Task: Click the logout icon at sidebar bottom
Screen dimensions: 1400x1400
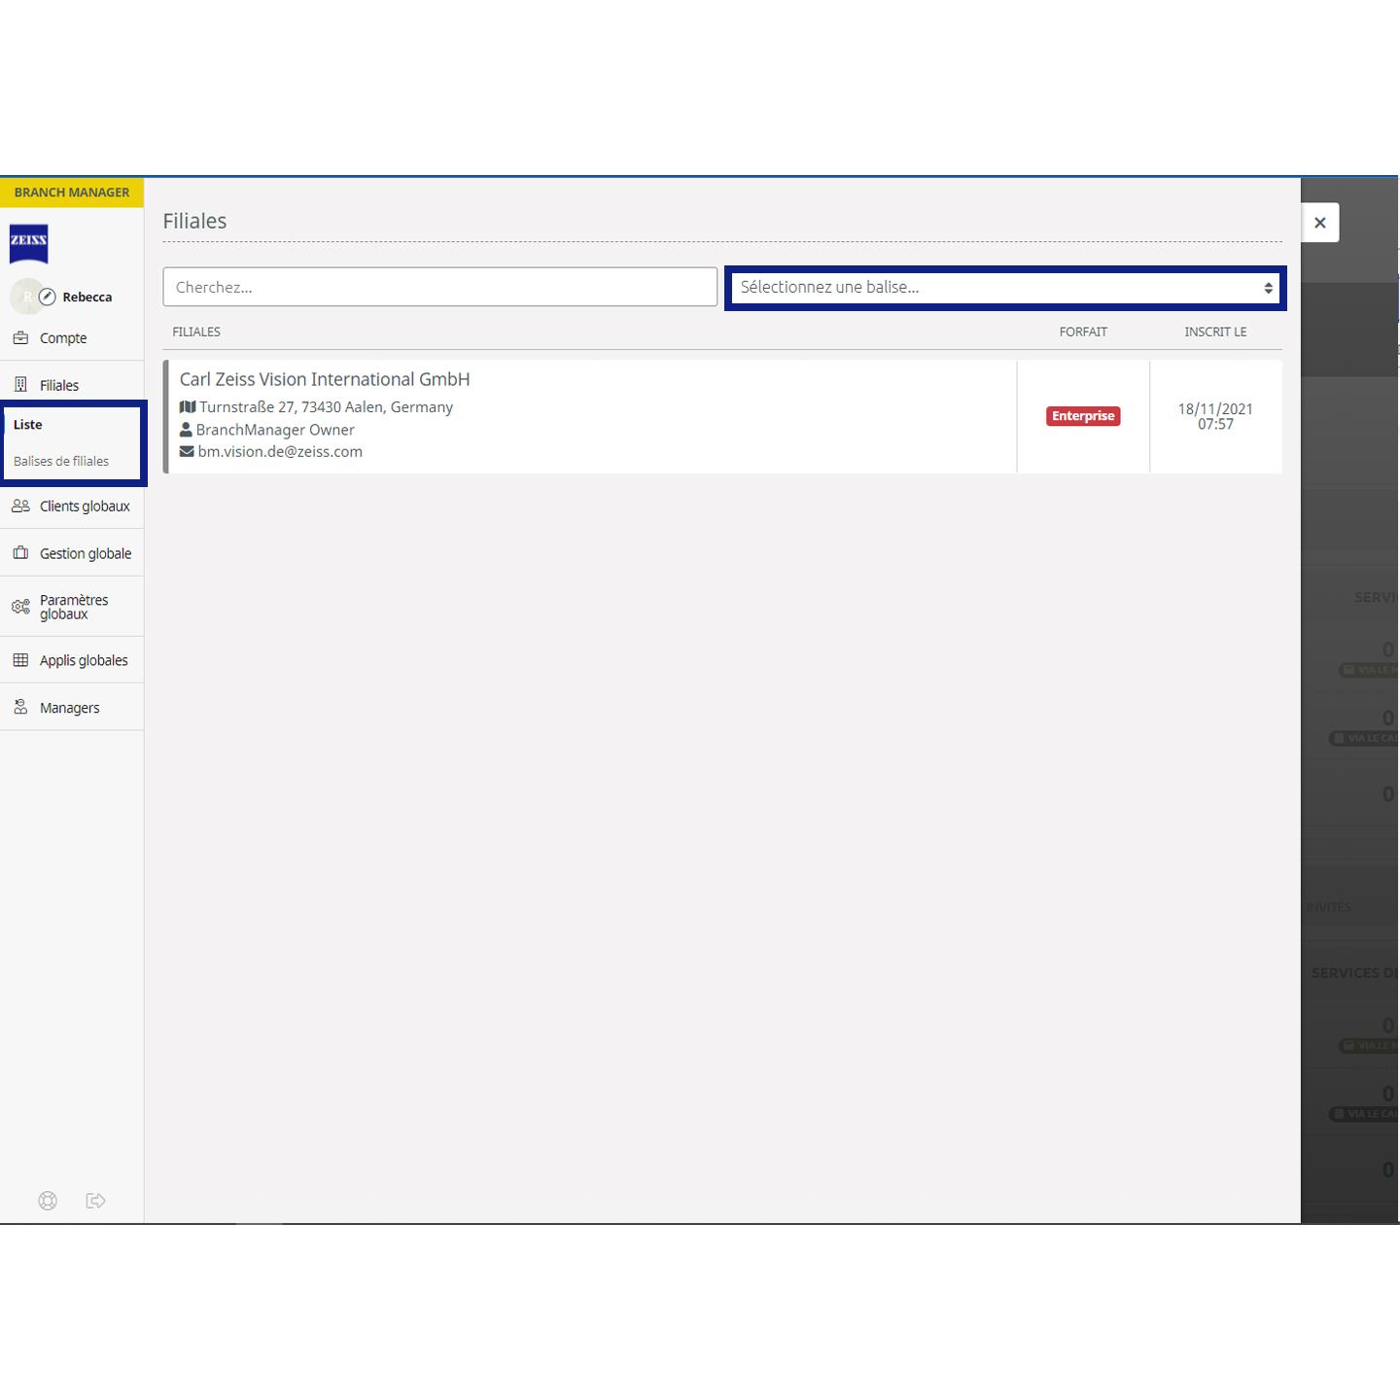Action: point(95,1201)
